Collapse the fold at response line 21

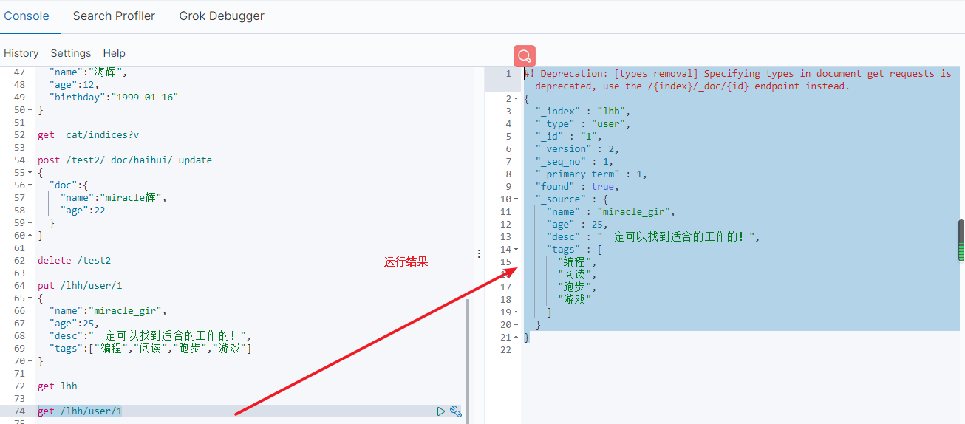click(x=516, y=338)
